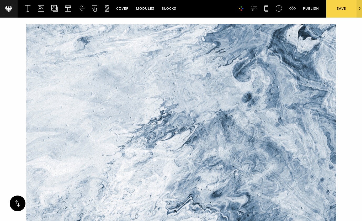The height and width of the screenshot is (221, 362).
Task: Open the Blocks menu
Action: 169,9
